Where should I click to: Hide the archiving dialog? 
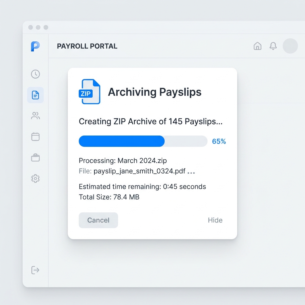[x=215, y=220]
